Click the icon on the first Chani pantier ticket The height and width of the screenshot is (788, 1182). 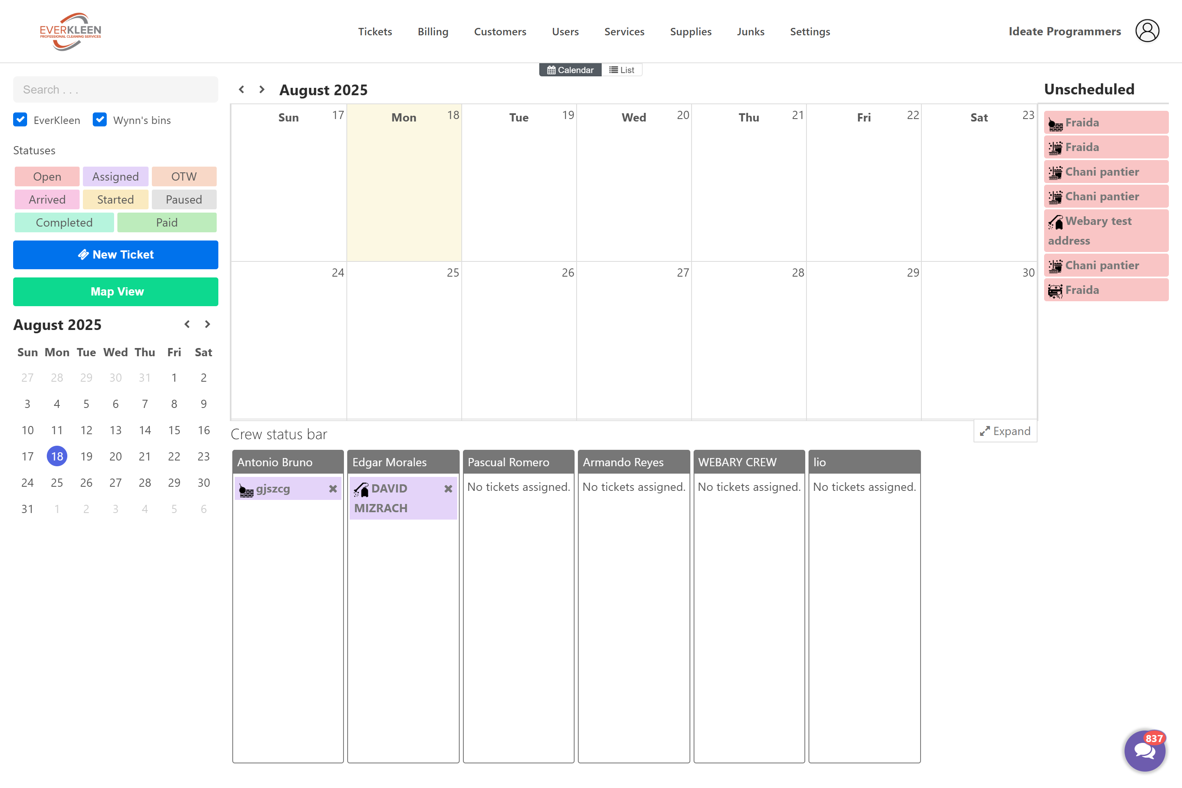pos(1055,172)
